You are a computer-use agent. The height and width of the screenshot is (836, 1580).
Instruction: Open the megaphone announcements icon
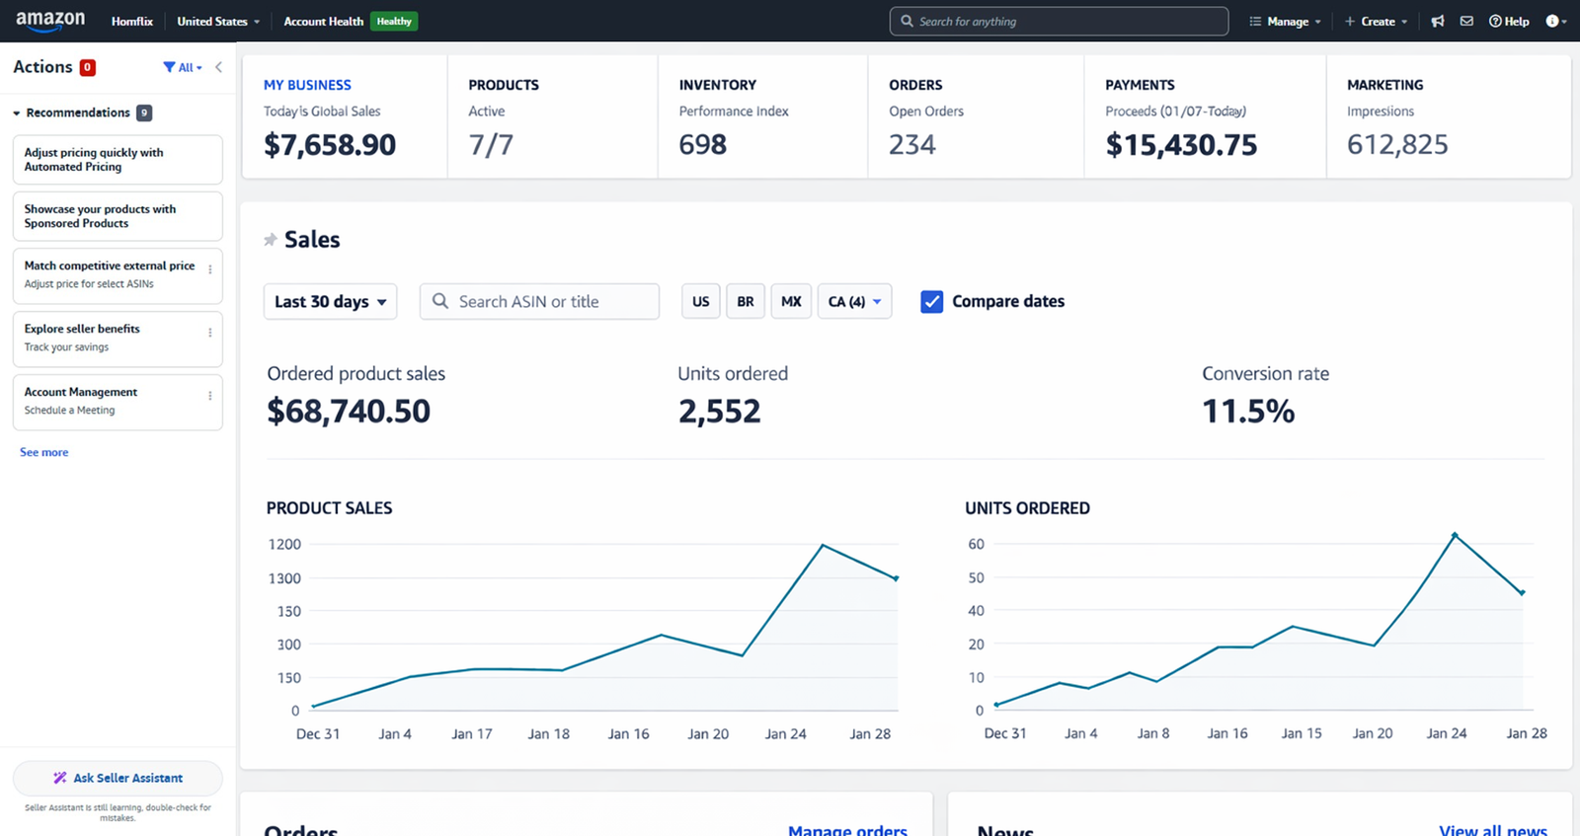(x=1438, y=22)
